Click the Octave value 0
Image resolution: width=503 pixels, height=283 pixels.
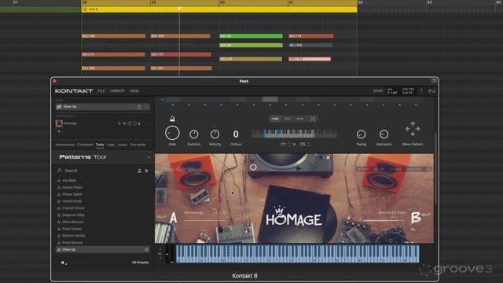click(x=236, y=134)
